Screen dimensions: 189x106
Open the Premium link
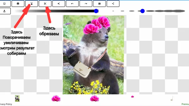coord(185,104)
